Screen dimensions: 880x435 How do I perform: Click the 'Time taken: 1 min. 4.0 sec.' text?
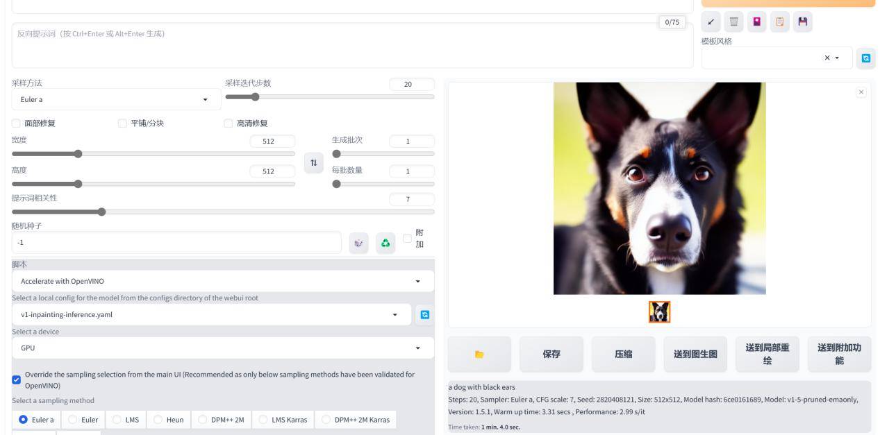point(484,427)
